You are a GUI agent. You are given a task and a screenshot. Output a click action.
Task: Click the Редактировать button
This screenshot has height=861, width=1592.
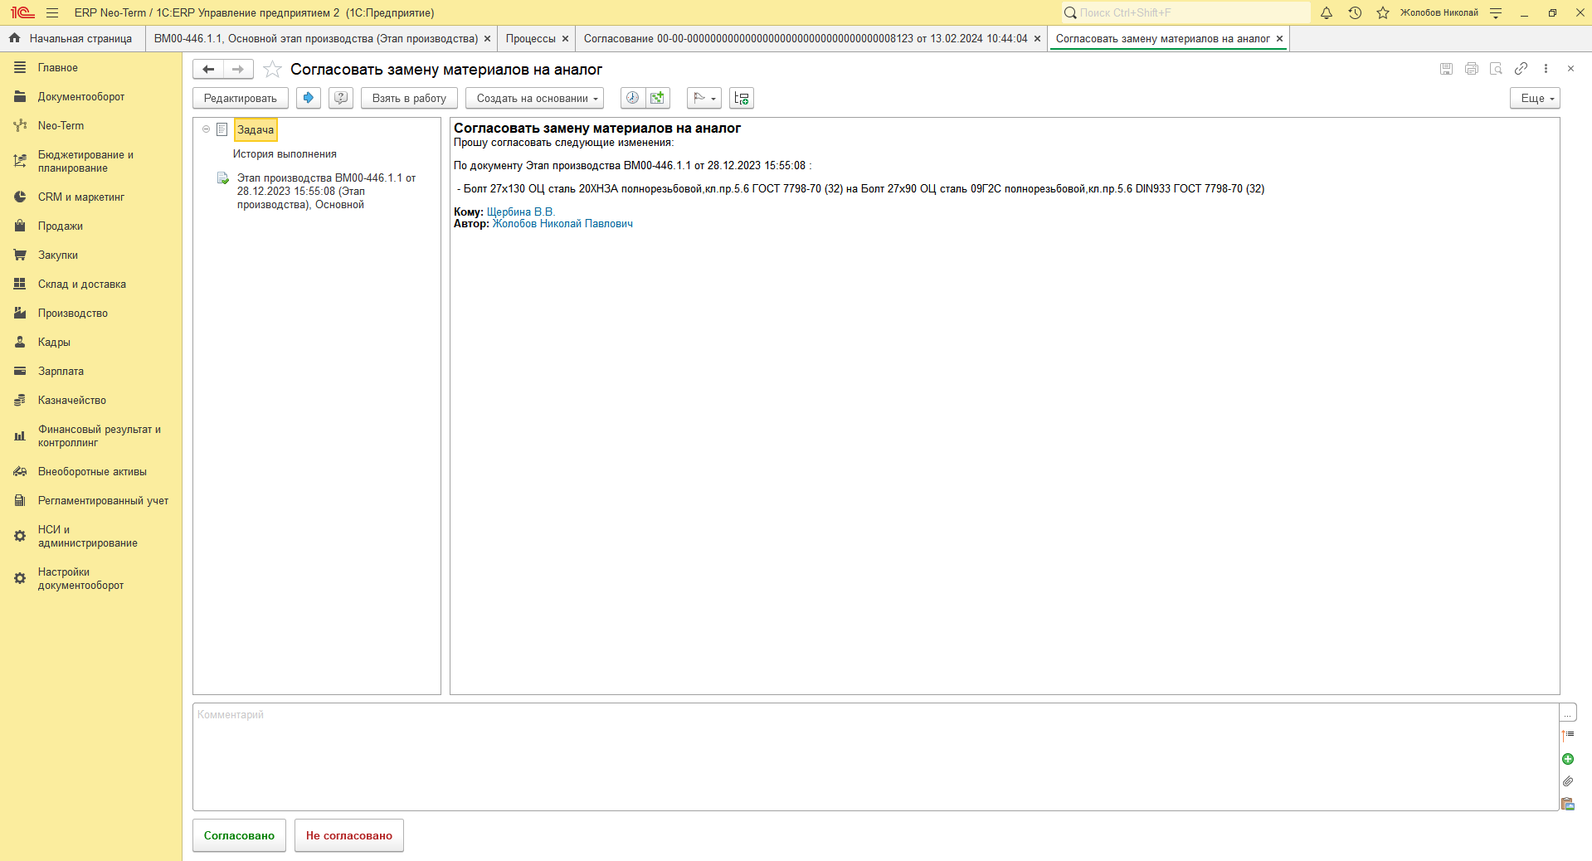[x=241, y=98]
